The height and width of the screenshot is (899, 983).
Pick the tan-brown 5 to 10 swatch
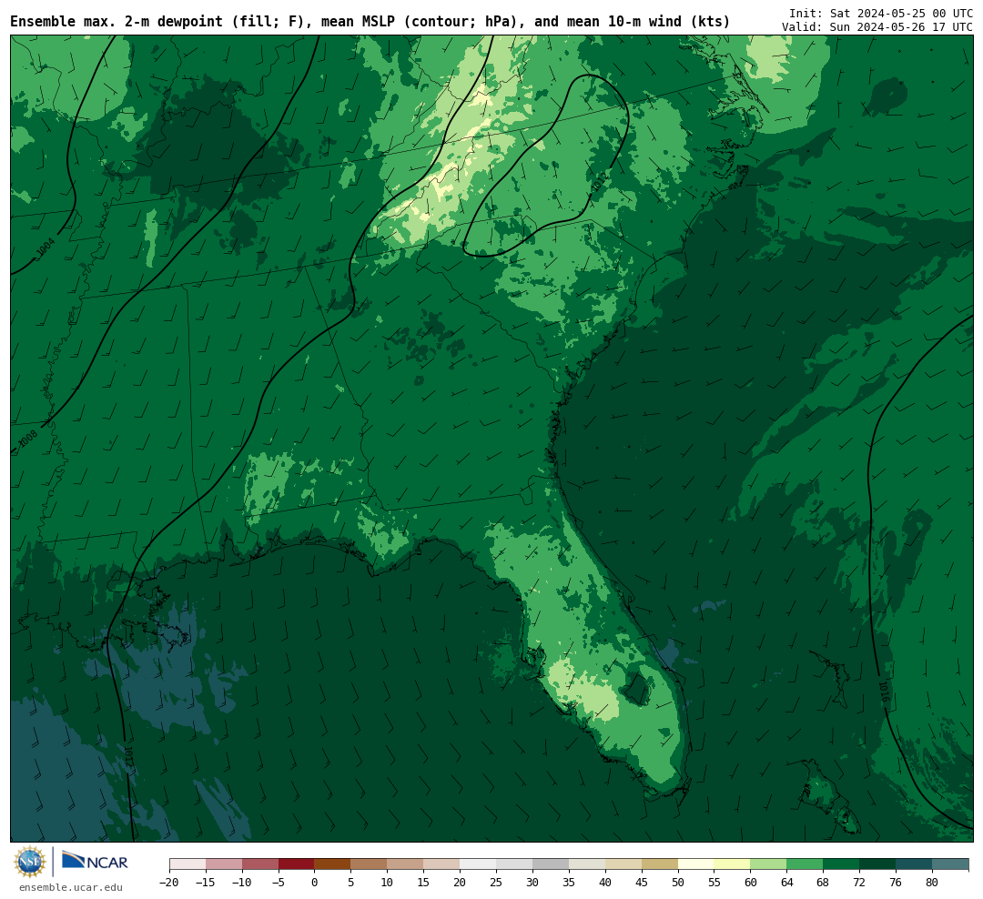click(370, 864)
